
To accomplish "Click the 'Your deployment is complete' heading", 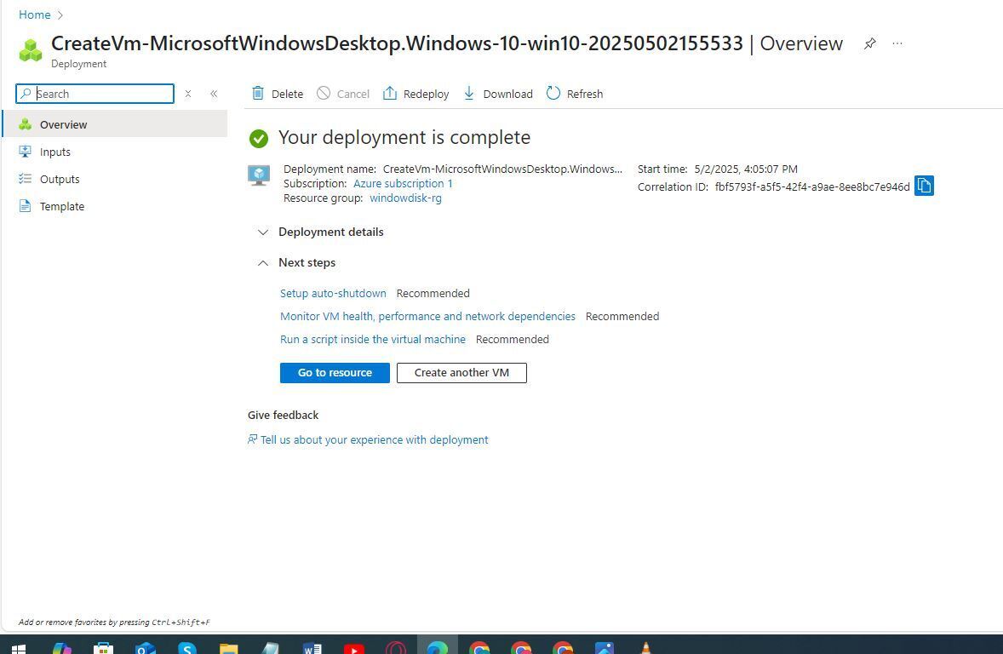I will [x=404, y=138].
